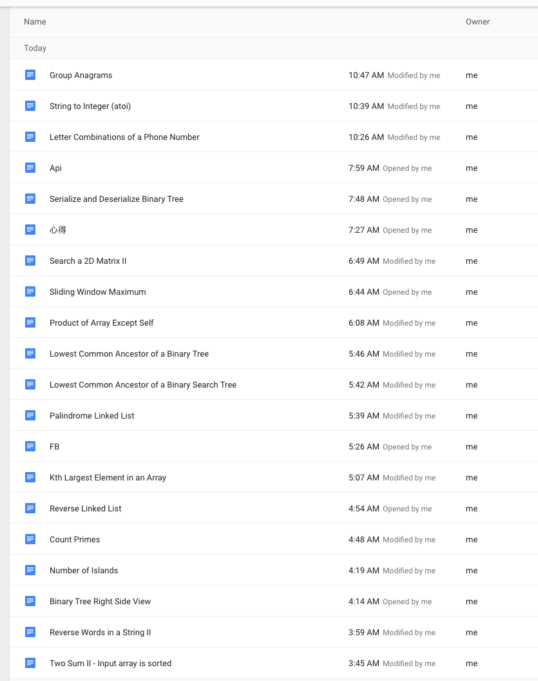
Task: Open the Sliding Window Maximum file
Action: (x=98, y=292)
